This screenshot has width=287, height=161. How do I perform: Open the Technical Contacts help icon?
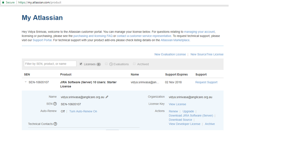point(55,124)
